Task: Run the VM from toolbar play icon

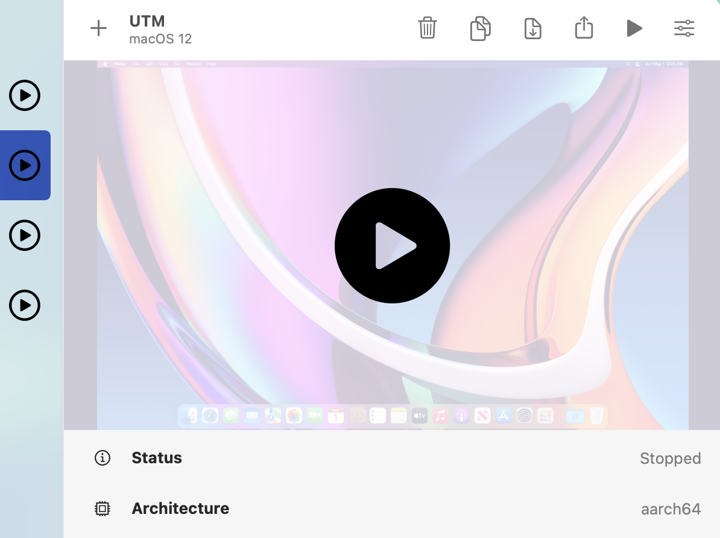Action: [x=634, y=28]
